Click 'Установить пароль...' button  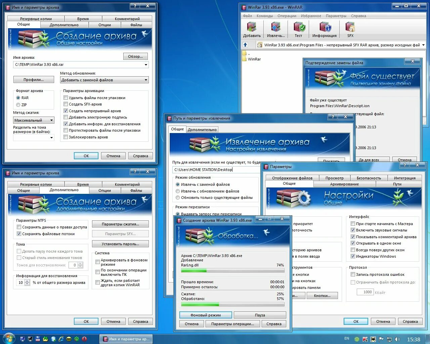[x=120, y=244]
